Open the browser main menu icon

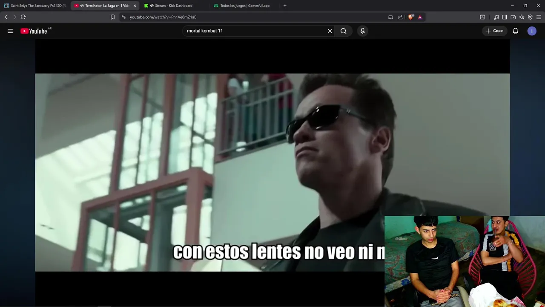pos(539,17)
